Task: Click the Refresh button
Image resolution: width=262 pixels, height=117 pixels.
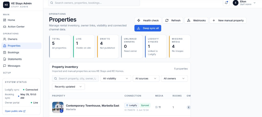Action: pyautogui.click(x=173, y=20)
